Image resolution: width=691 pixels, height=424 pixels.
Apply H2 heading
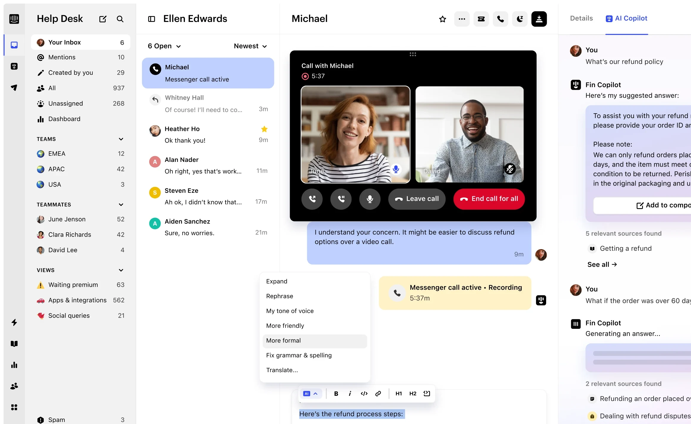413,393
